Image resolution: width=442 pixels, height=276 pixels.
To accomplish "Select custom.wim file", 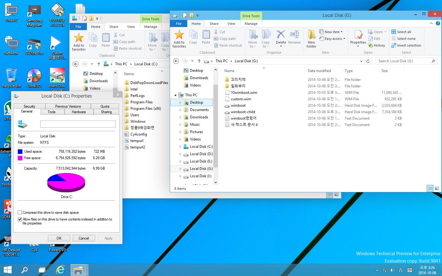I will [241, 99].
